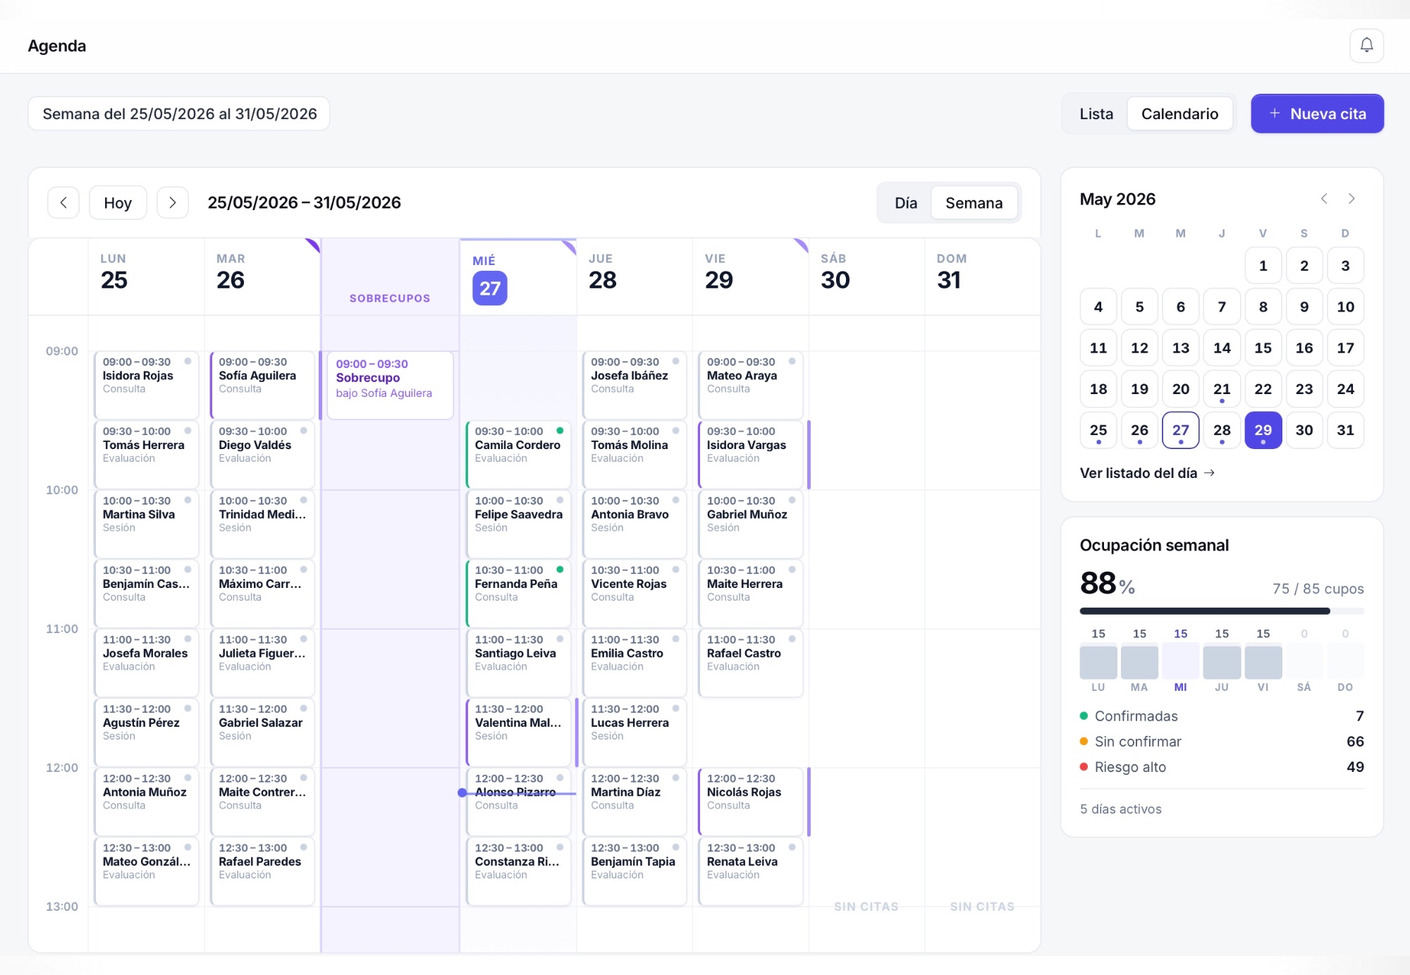Image resolution: width=1410 pixels, height=975 pixels.
Task: Click Agenda page title
Action: [x=57, y=46]
